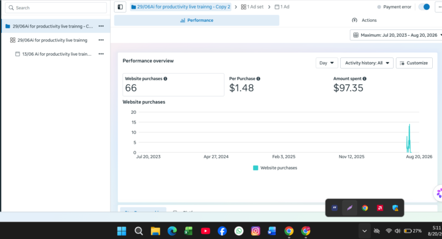
Task: Open options for 29/06Ai ad set row
Action: click(101, 40)
